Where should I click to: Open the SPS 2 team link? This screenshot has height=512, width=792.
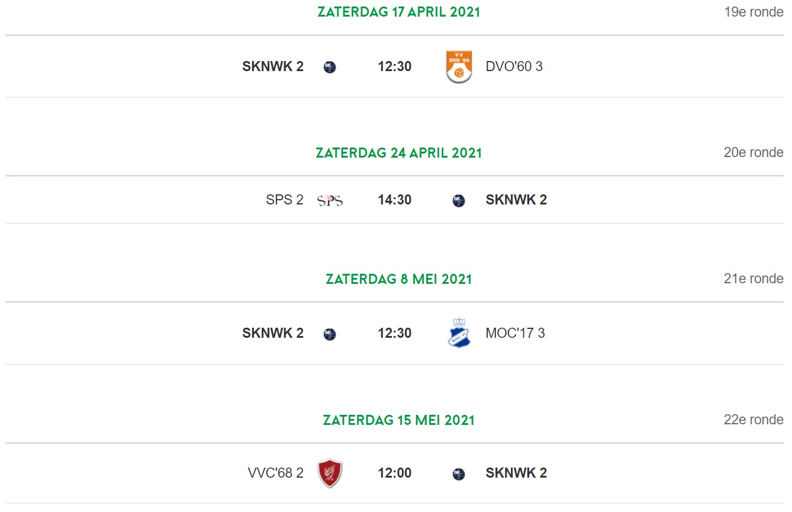click(x=285, y=200)
